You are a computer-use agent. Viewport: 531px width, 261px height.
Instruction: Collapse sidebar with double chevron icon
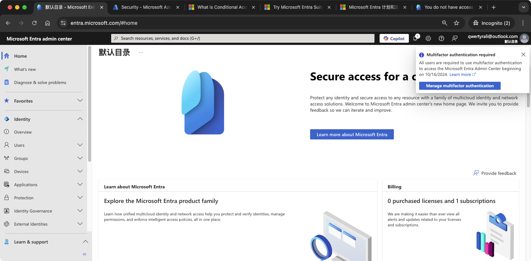[x=84, y=254]
